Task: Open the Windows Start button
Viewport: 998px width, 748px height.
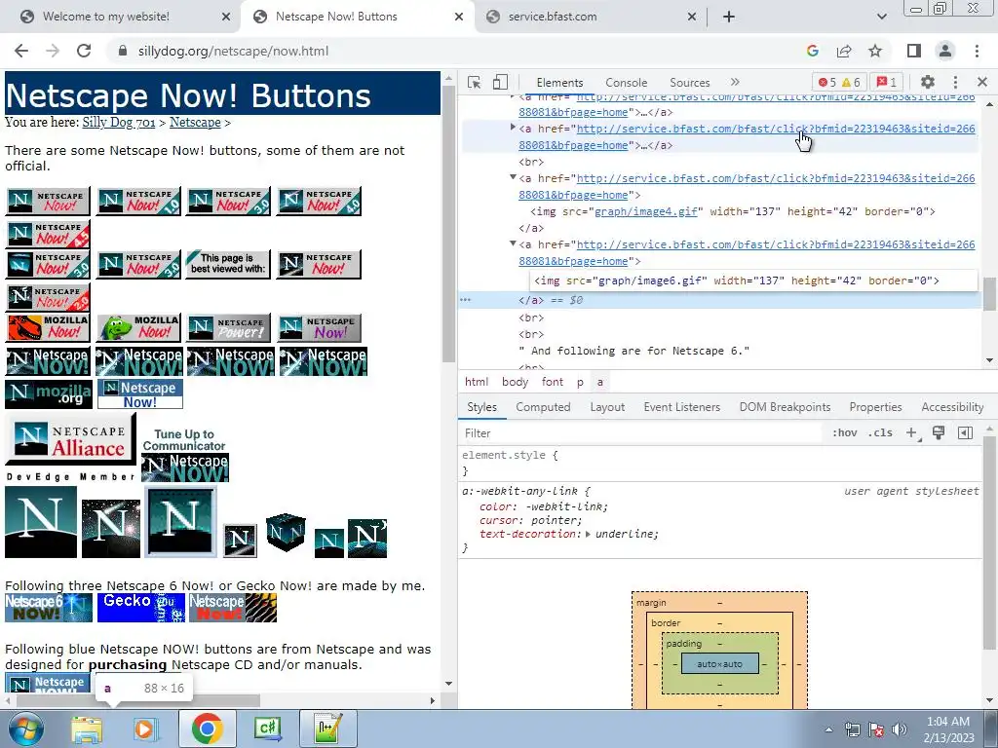Action: (25, 729)
